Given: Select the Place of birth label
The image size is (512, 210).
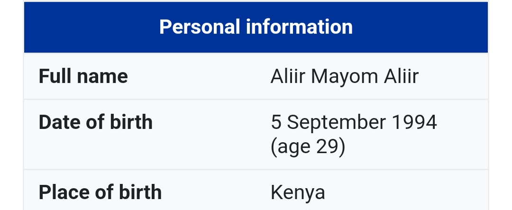Looking at the screenshot, I should click(x=100, y=192).
